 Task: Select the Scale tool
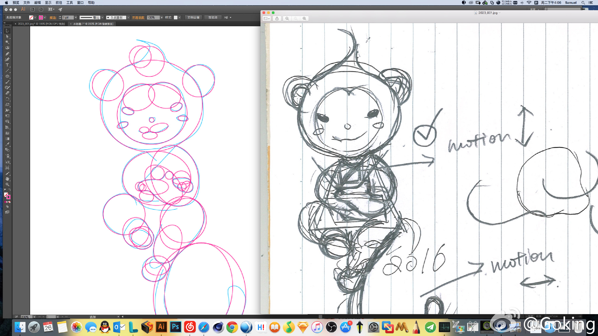tap(7, 105)
